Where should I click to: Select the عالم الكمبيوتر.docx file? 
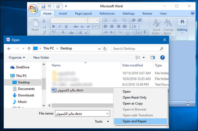pyautogui.click(x=82, y=90)
